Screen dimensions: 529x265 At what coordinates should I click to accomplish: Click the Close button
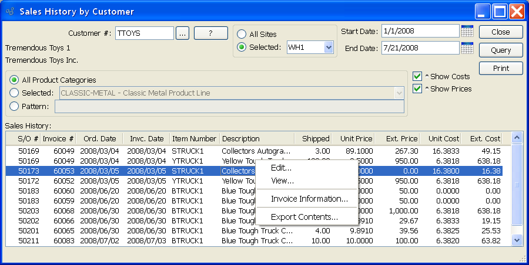[x=501, y=32]
